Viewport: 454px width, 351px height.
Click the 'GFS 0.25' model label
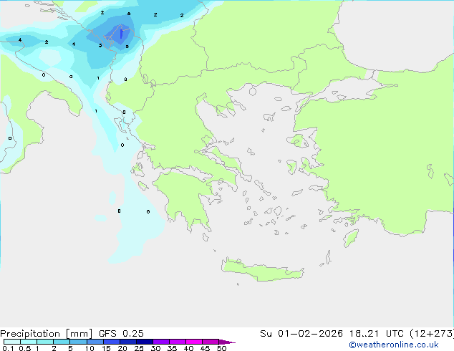point(121,334)
